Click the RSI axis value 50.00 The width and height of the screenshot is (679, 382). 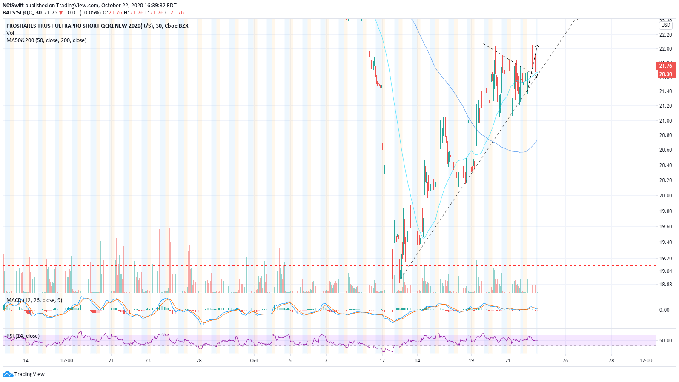click(x=665, y=341)
